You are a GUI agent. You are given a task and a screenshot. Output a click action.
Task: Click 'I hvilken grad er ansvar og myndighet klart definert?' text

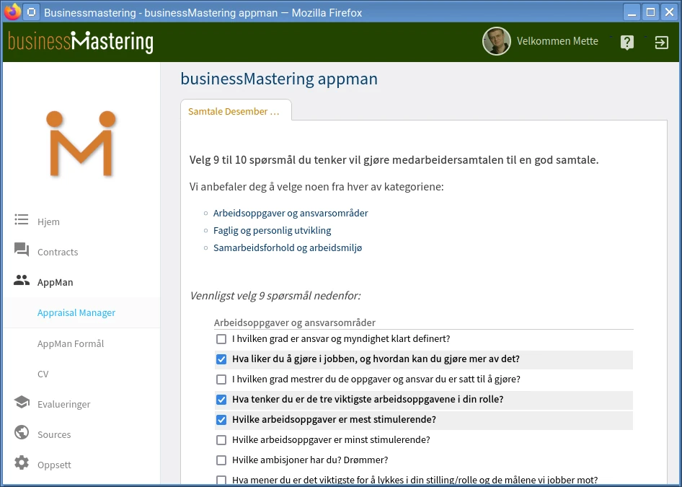click(x=341, y=339)
